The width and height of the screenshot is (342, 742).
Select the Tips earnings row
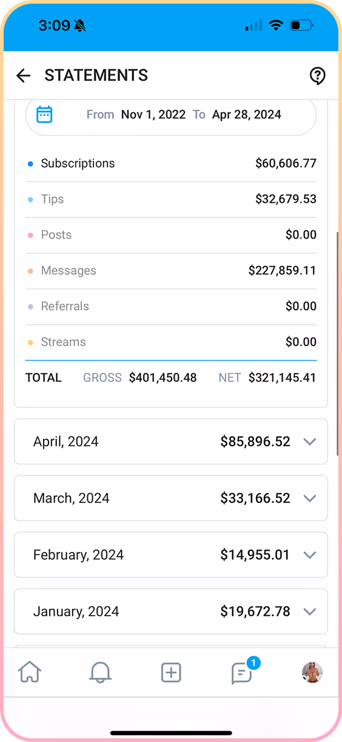coord(171,199)
